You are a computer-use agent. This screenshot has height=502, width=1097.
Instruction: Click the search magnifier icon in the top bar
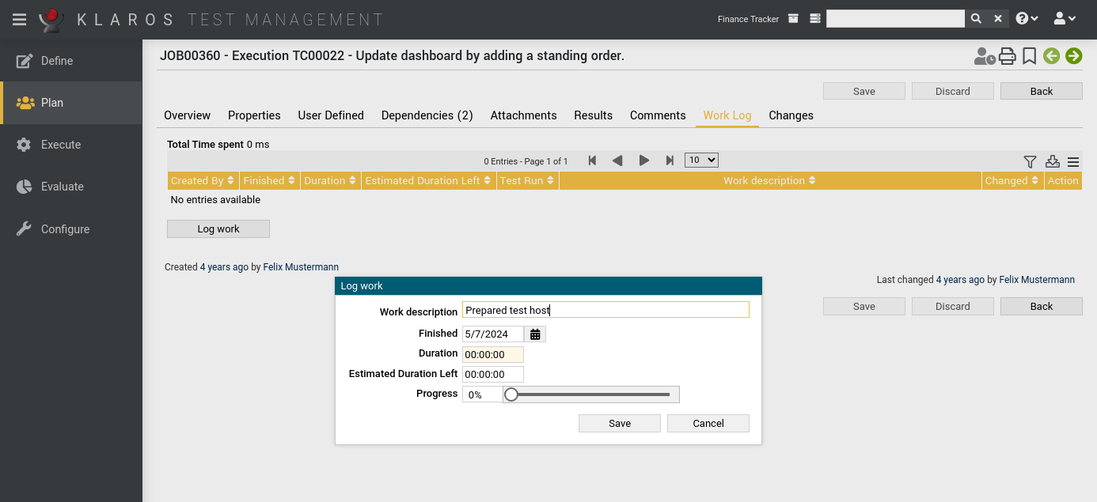976,17
